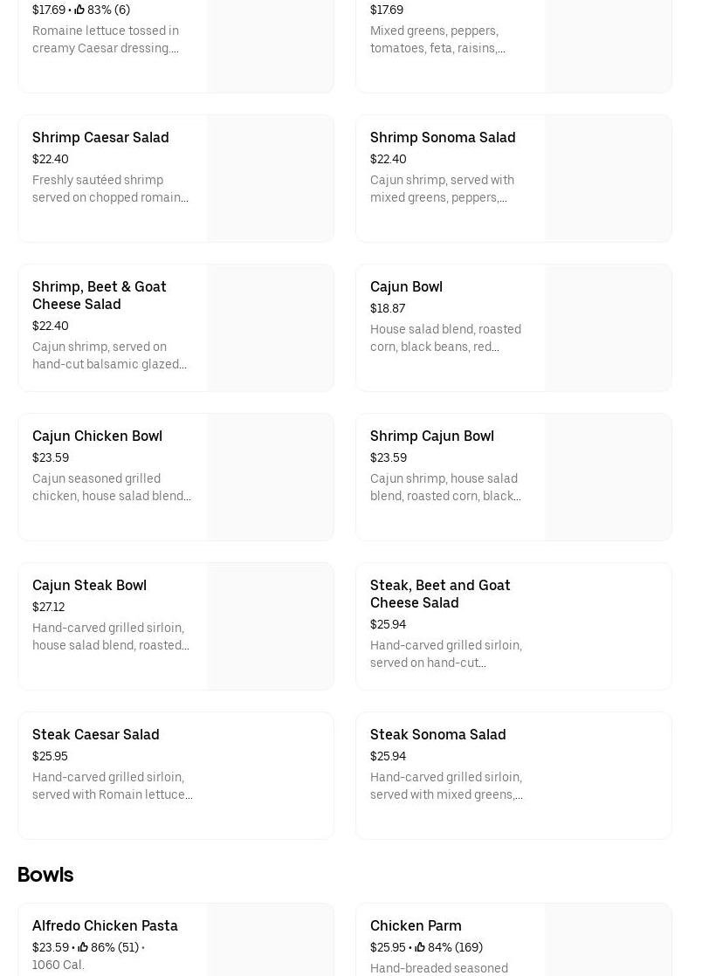Choose the Steak Caesar Salad
This screenshot has width=702, height=976.
95,735
